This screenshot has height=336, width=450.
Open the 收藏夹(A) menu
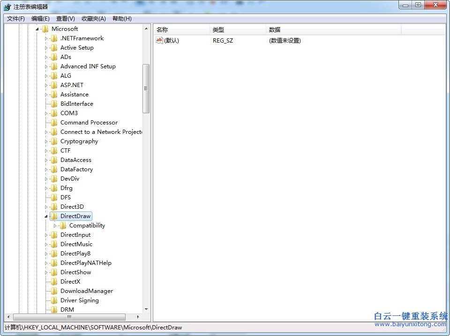92,18
